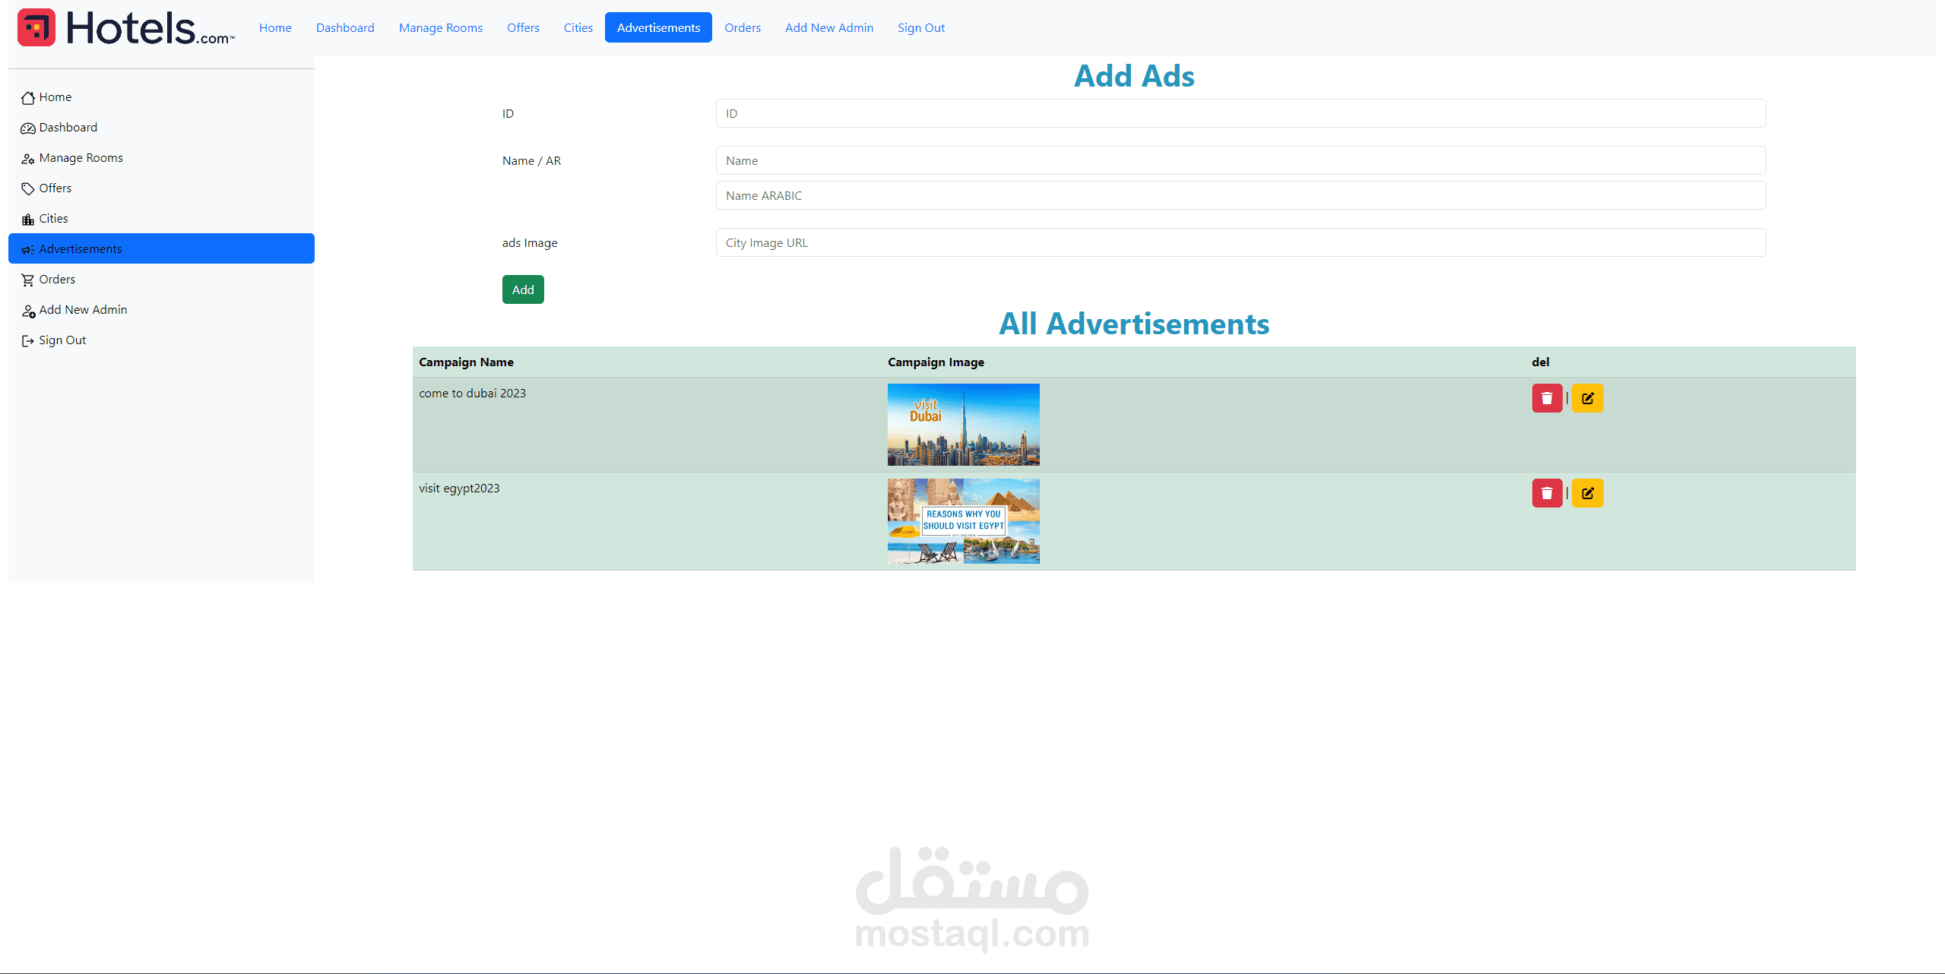Image resolution: width=1945 pixels, height=974 pixels.
Task: Click the Hotels.com logo
Action: 126,28
